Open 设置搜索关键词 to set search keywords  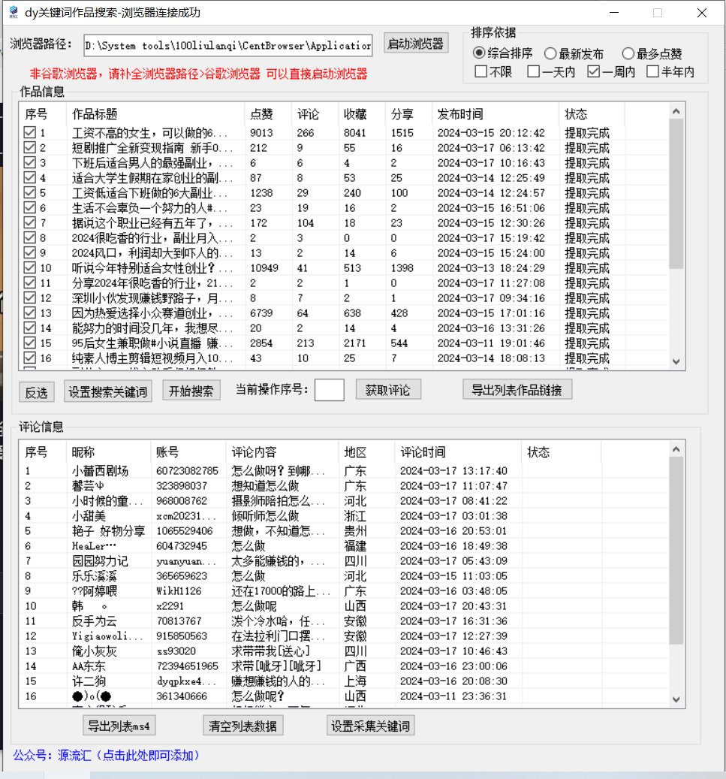107,391
